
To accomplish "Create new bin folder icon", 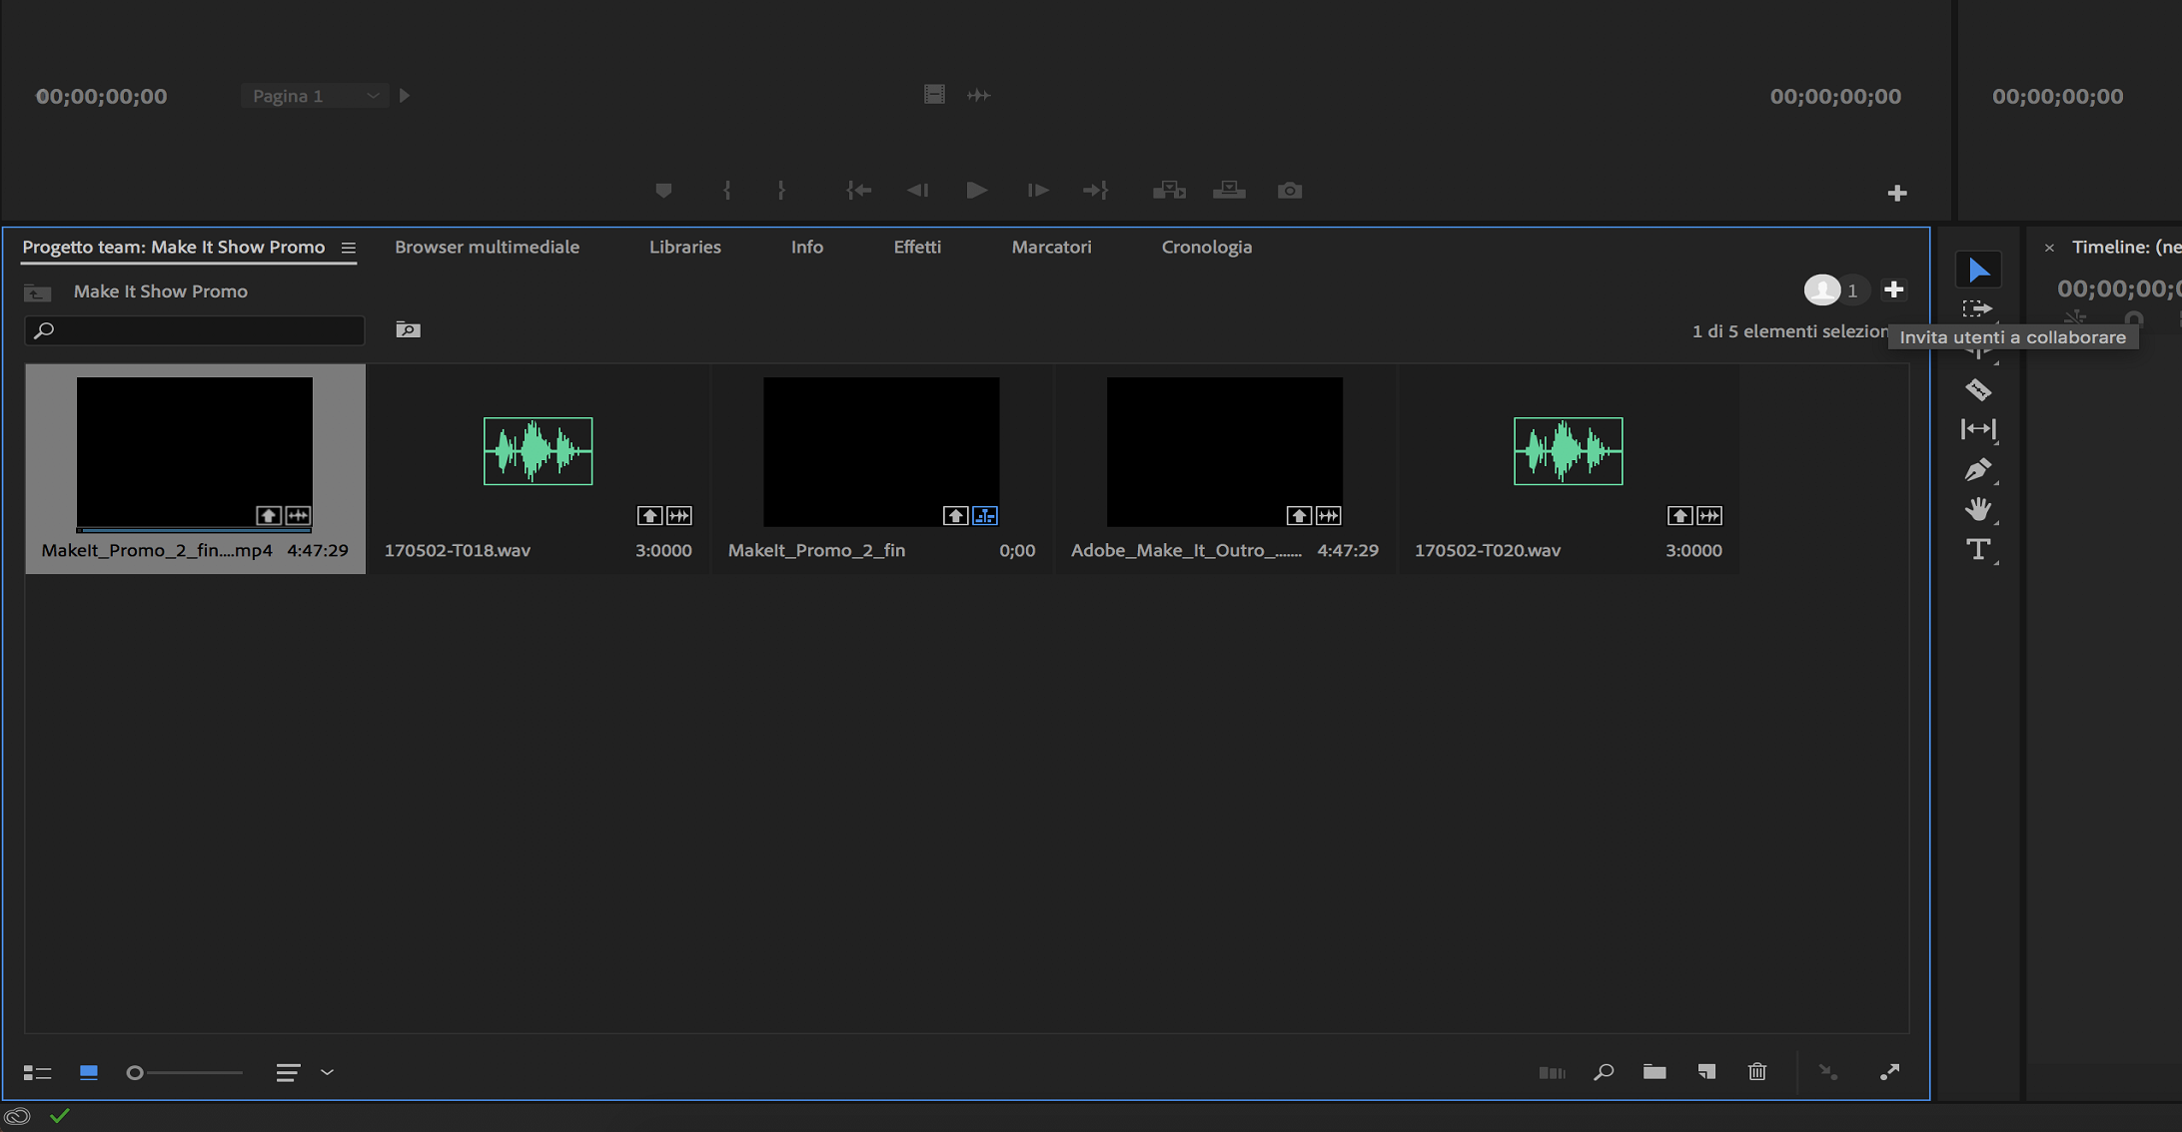I will click(x=1654, y=1071).
